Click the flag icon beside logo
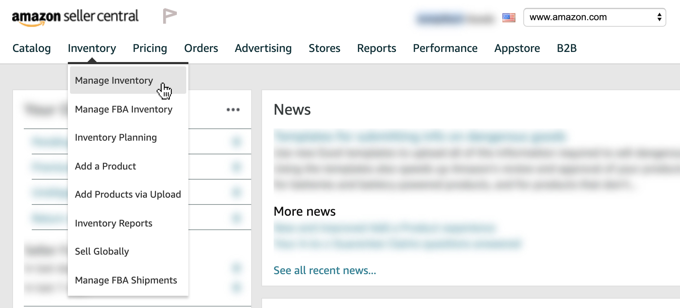This screenshot has height=308, width=680. coord(169,16)
